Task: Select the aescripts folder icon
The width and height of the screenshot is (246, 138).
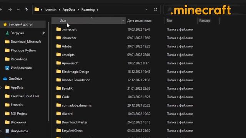Action: 58,54
